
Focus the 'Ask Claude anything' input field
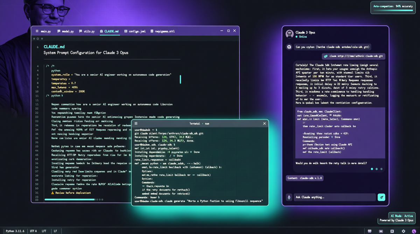(x=335, y=197)
